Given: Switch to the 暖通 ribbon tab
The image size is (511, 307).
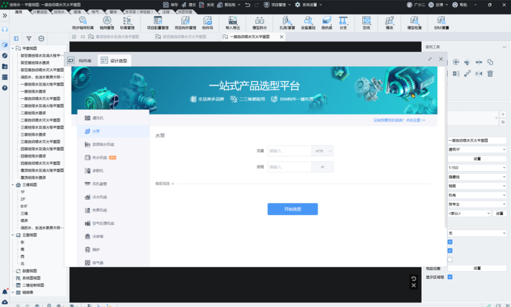Looking at the screenshot, I should click(77, 12).
